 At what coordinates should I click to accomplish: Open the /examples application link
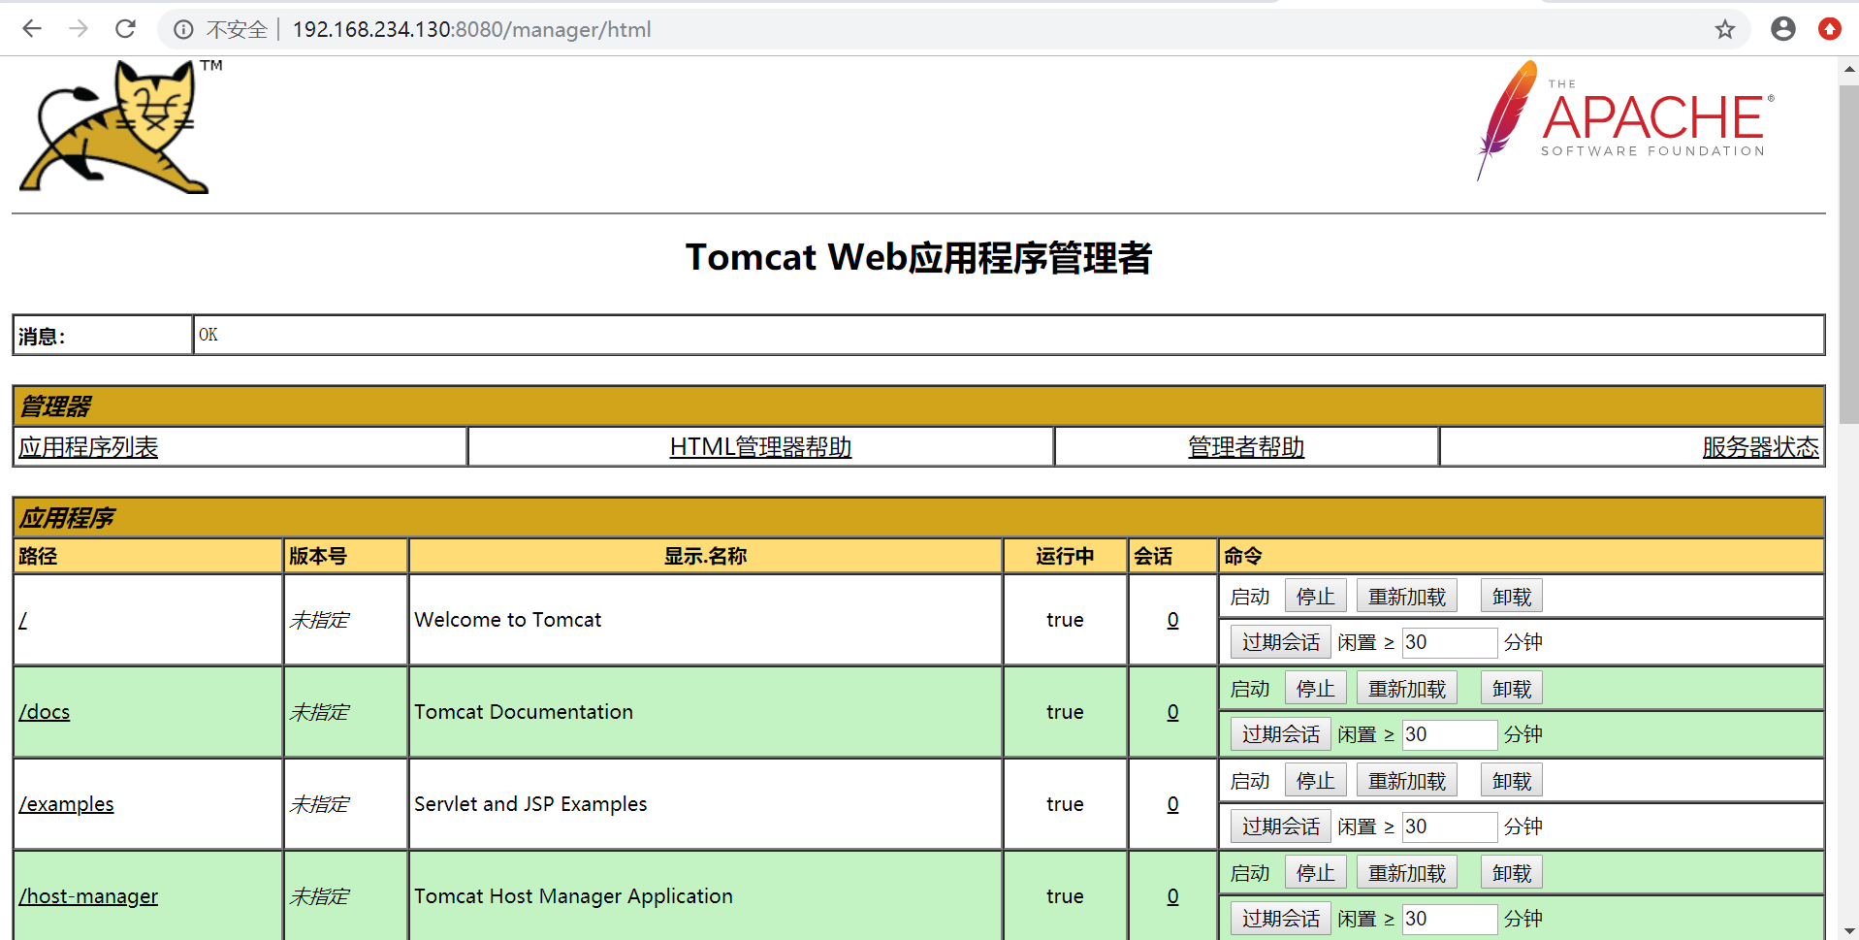point(66,804)
